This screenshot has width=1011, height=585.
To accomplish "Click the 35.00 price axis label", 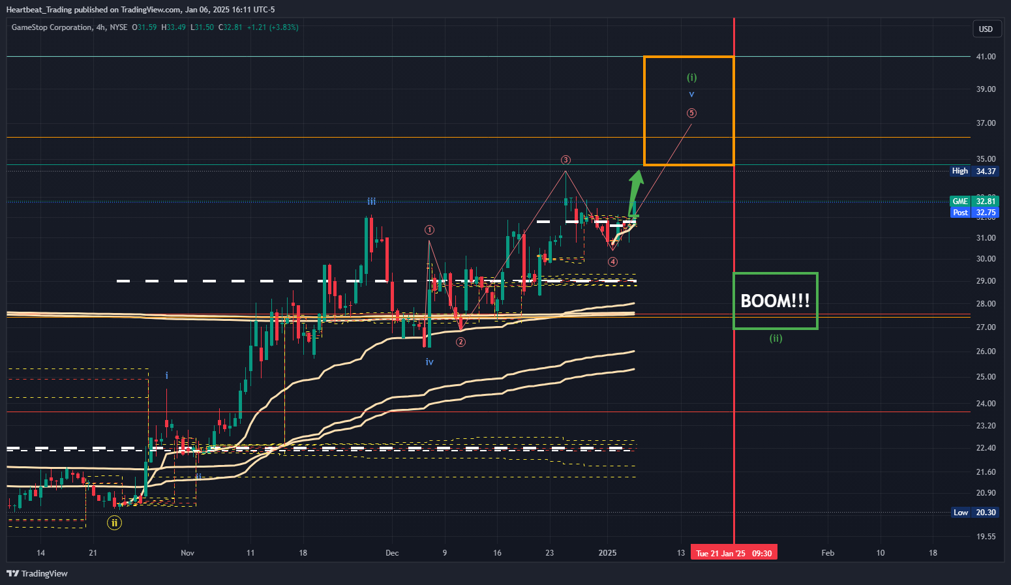I will [x=986, y=159].
